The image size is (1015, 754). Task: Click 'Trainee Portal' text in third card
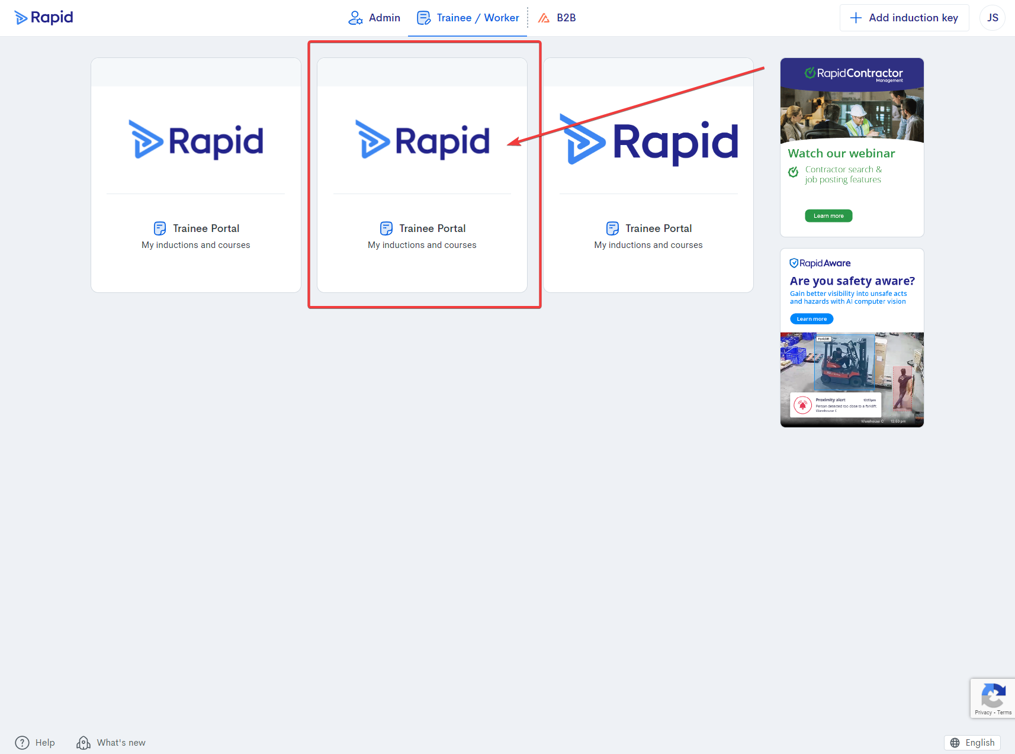pyautogui.click(x=659, y=228)
